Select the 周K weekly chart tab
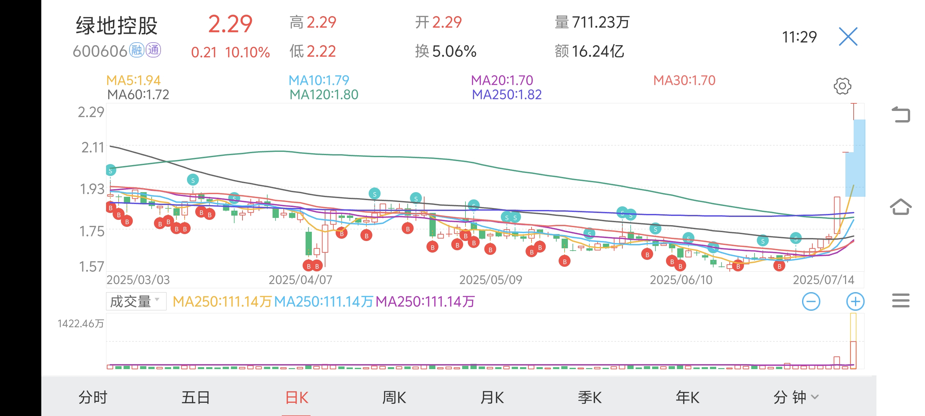 click(x=394, y=397)
